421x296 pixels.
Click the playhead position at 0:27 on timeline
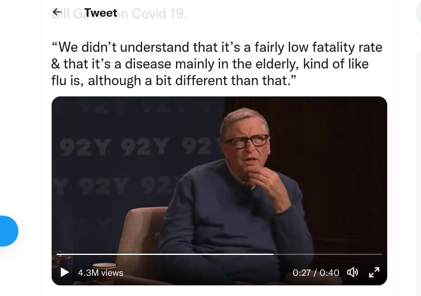coord(274,254)
